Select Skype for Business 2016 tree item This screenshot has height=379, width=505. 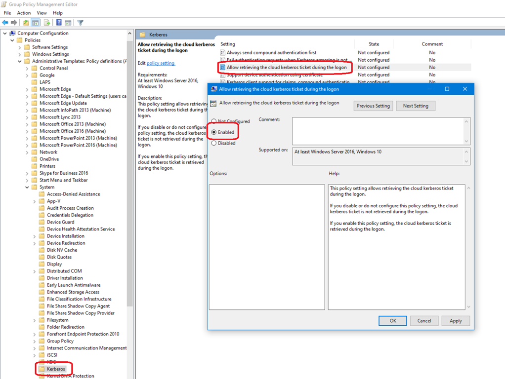[x=64, y=173]
